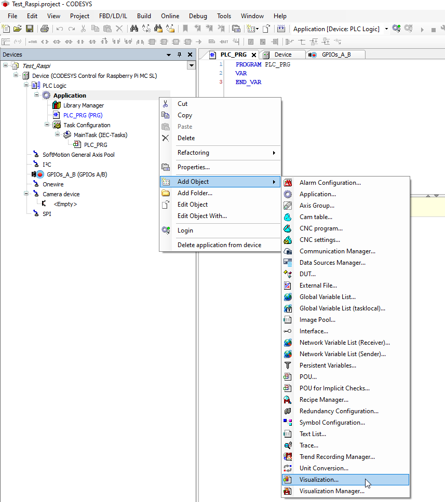Start the application with the play toolbar icon
The height and width of the screenshot is (502, 445).
point(422,29)
